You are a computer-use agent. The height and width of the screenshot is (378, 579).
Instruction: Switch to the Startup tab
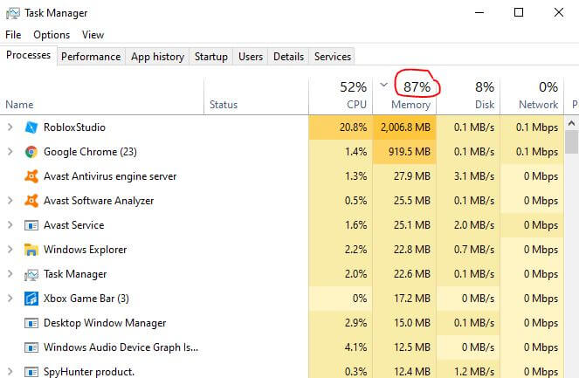pos(210,57)
